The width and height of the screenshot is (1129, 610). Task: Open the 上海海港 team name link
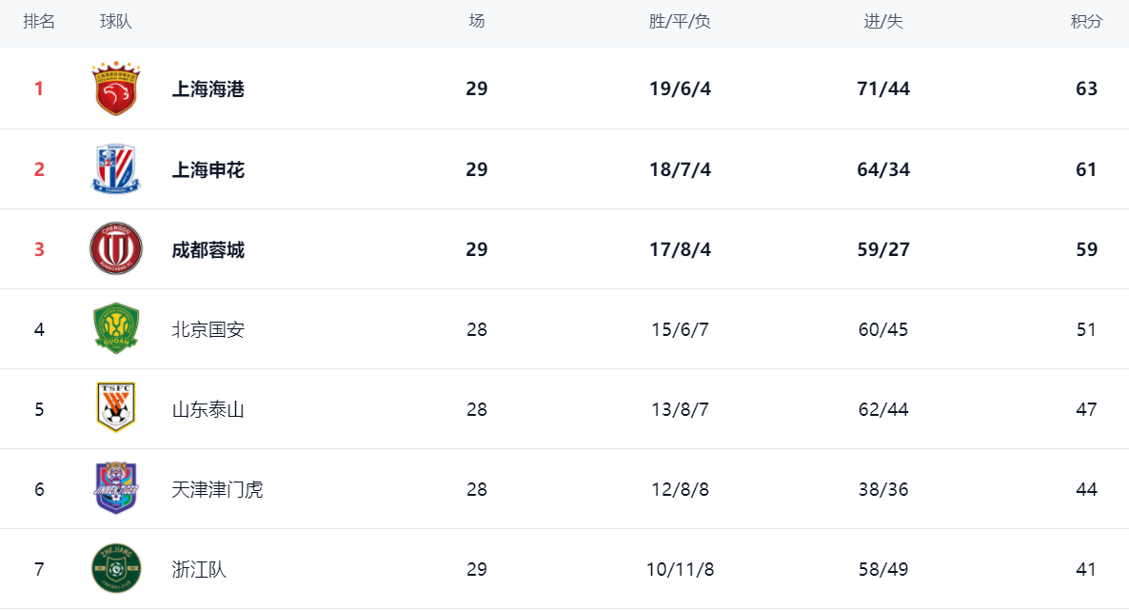pyautogui.click(x=208, y=89)
